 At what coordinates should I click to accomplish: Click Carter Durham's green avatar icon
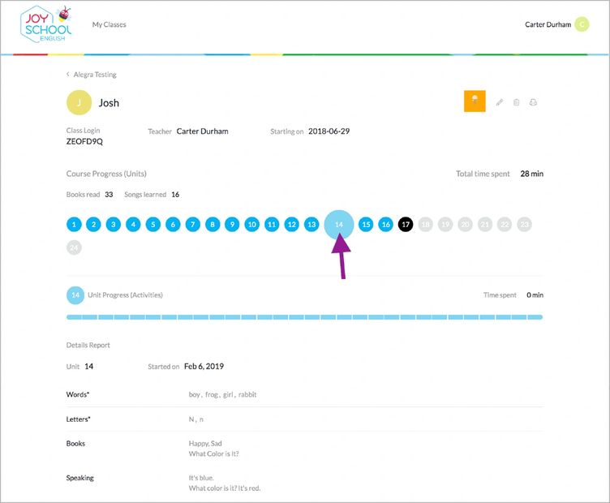point(582,24)
